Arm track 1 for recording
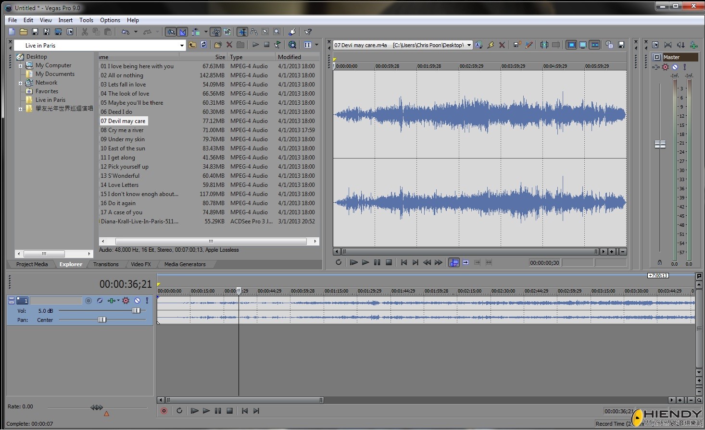Viewport: 705px width, 430px height. click(x=88, y=301)
